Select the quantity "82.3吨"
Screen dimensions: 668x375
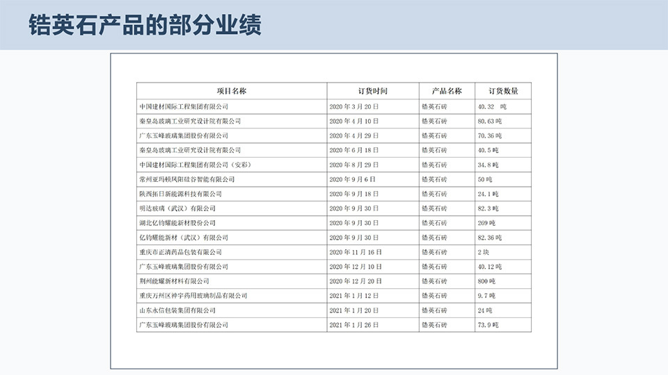pyautogui.click(x=488, y=208)
